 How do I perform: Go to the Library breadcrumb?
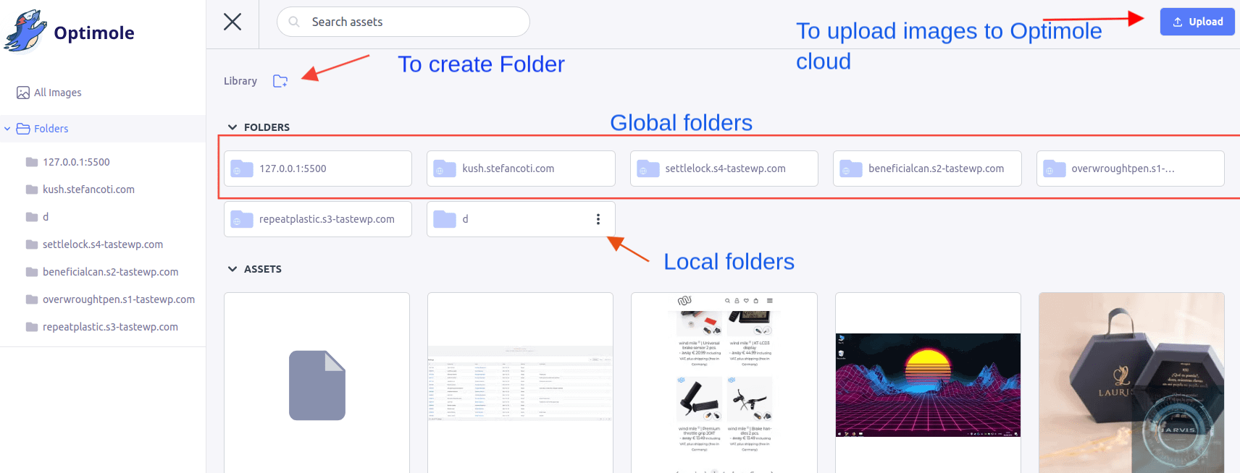240,81
